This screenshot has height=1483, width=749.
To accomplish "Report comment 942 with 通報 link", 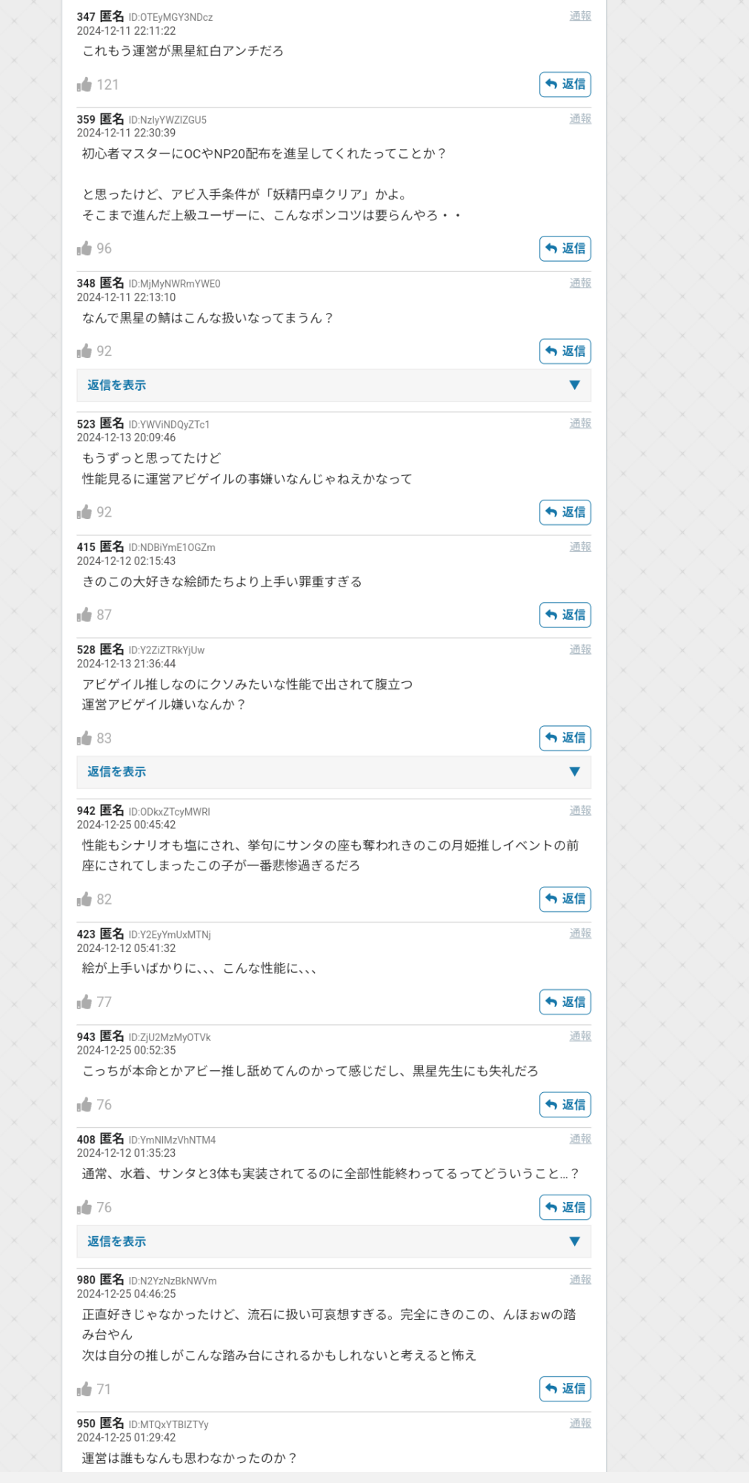I will pyautogui.click(x=580, y=810).
